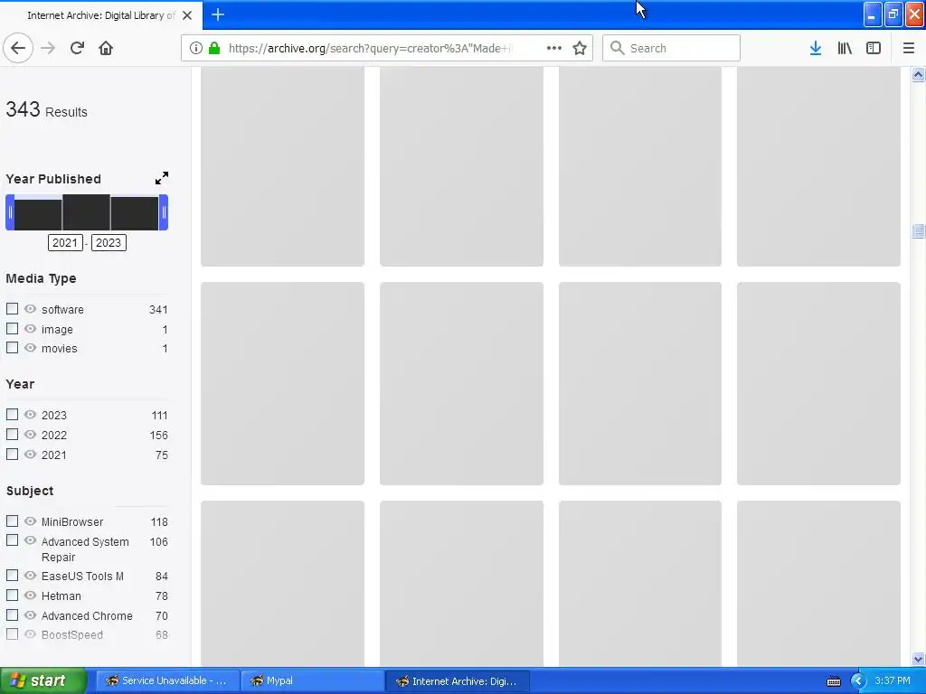Open the library bookmarks icon
This screenshot has height=694, width=926.
pyautogui.click(x=845, y=48)
